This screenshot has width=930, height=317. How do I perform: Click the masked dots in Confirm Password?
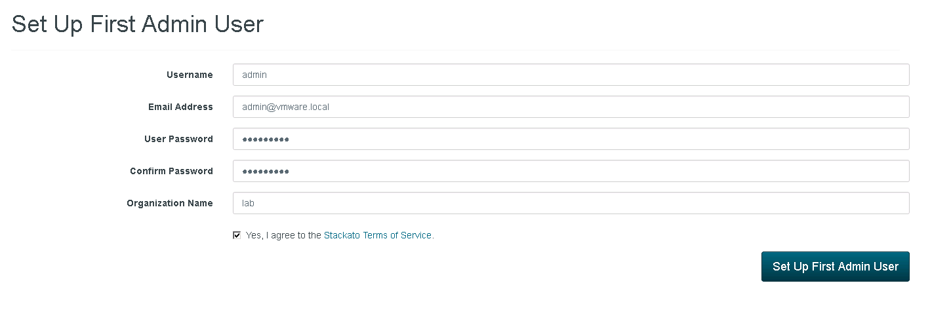(266, 172)
